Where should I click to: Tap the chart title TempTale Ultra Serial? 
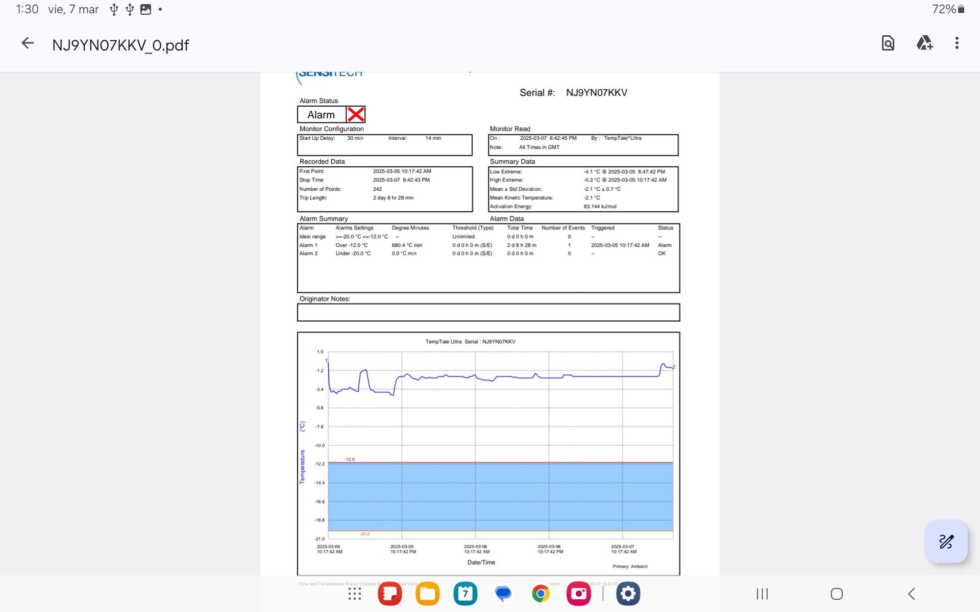[470, 342]
